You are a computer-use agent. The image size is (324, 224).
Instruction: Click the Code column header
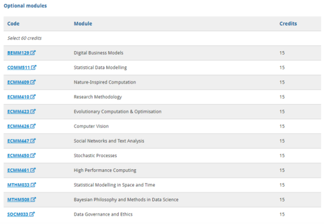13,24
